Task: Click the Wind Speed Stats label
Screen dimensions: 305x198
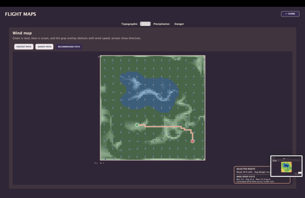Action: coord(246,176)
